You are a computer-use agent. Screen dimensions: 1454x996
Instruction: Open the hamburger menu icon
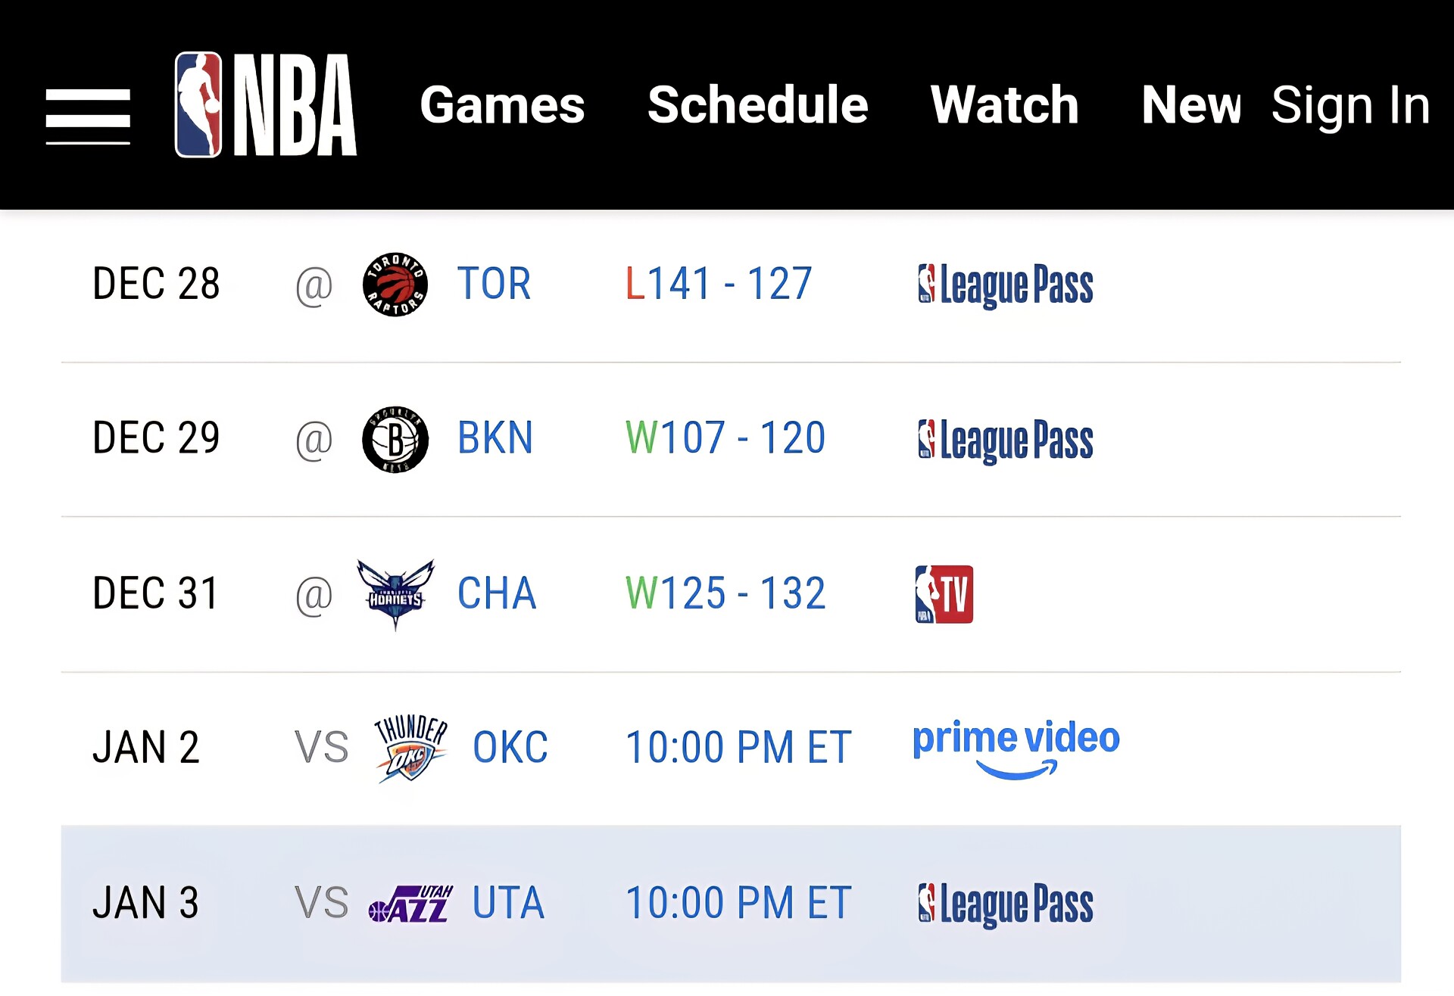coord(88,116)
